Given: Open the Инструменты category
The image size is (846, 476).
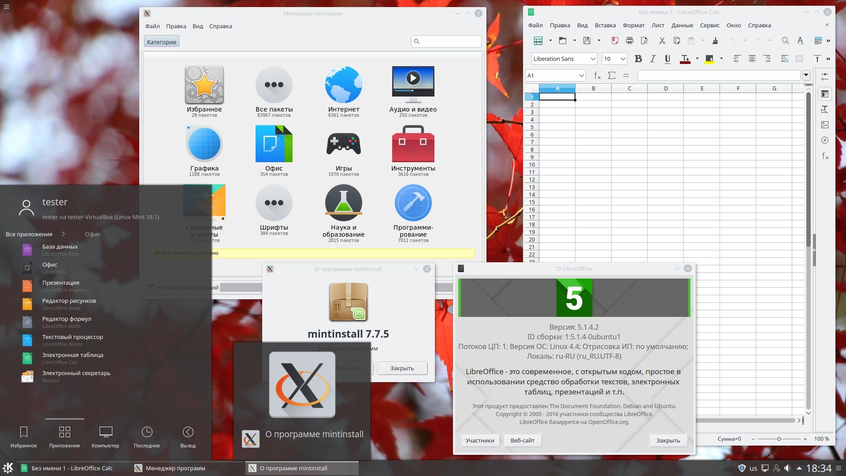Looking at the screenshot, I should [x=413, y=150].
